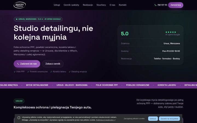Click POWŁOKI CERAMICZNE ticker text
Viewport: 197px width, 123px height.
pos(138,85)
